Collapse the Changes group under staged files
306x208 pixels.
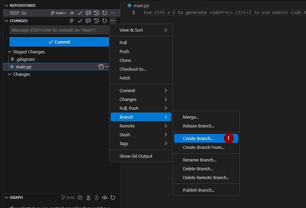[9, 74]
